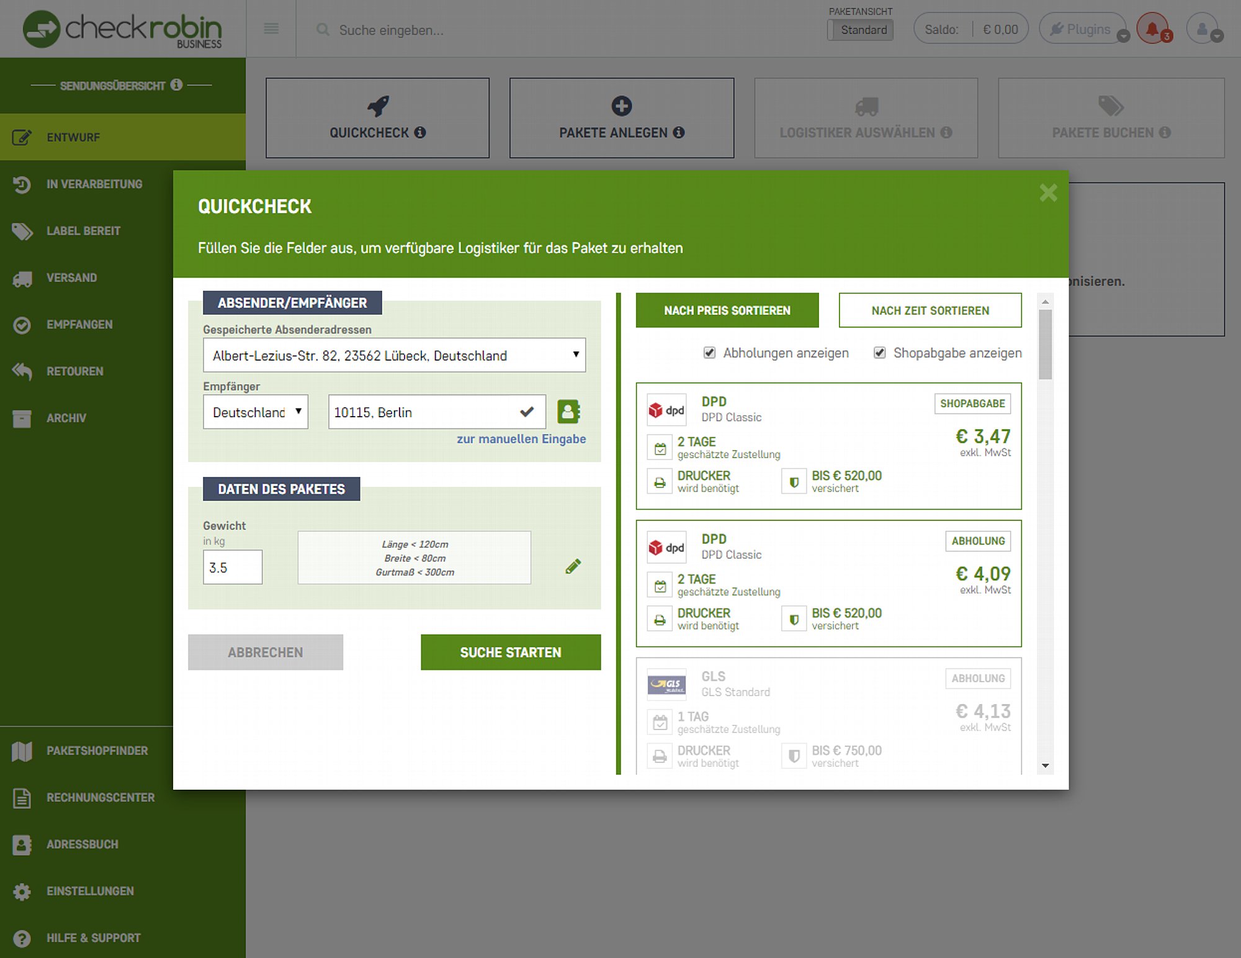Open Adressbuch in the sidebar
This screenshot has height=958, width=1241.
tap(82, 844)
